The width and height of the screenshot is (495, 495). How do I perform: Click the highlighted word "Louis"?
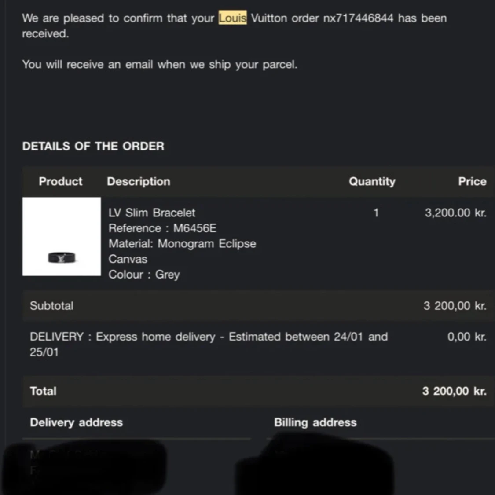232,18
